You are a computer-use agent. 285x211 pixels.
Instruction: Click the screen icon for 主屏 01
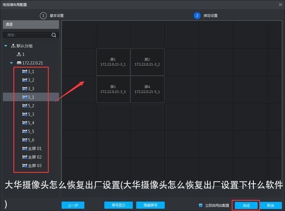click(25, 149)
